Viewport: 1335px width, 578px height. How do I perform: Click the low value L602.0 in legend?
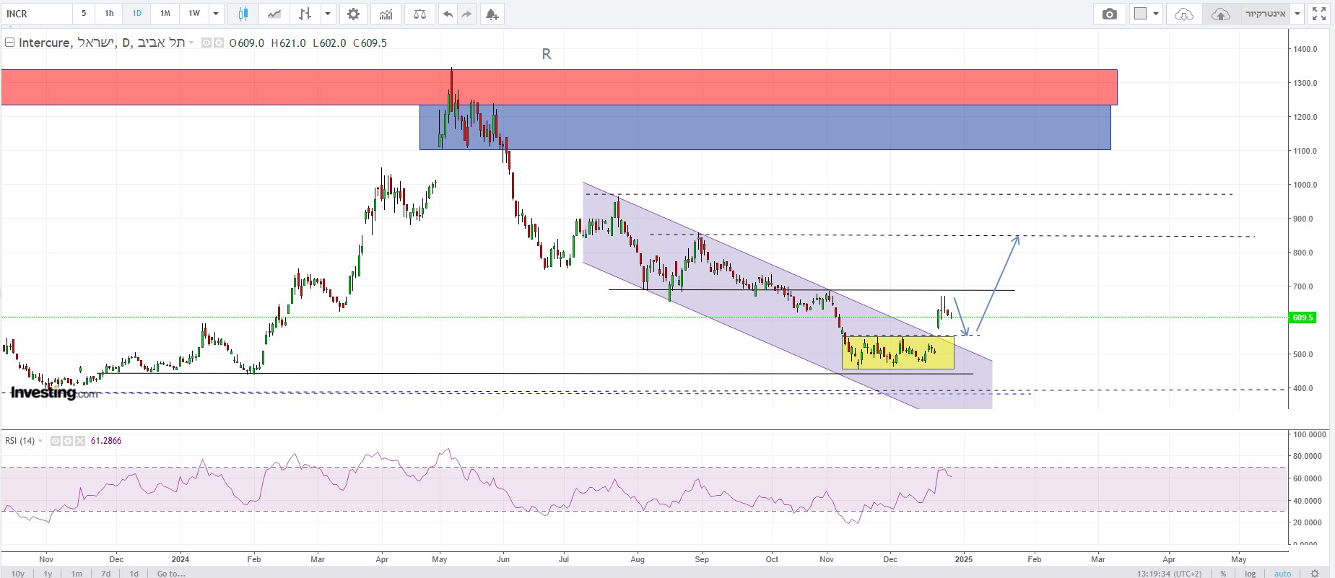coord(329,43)
